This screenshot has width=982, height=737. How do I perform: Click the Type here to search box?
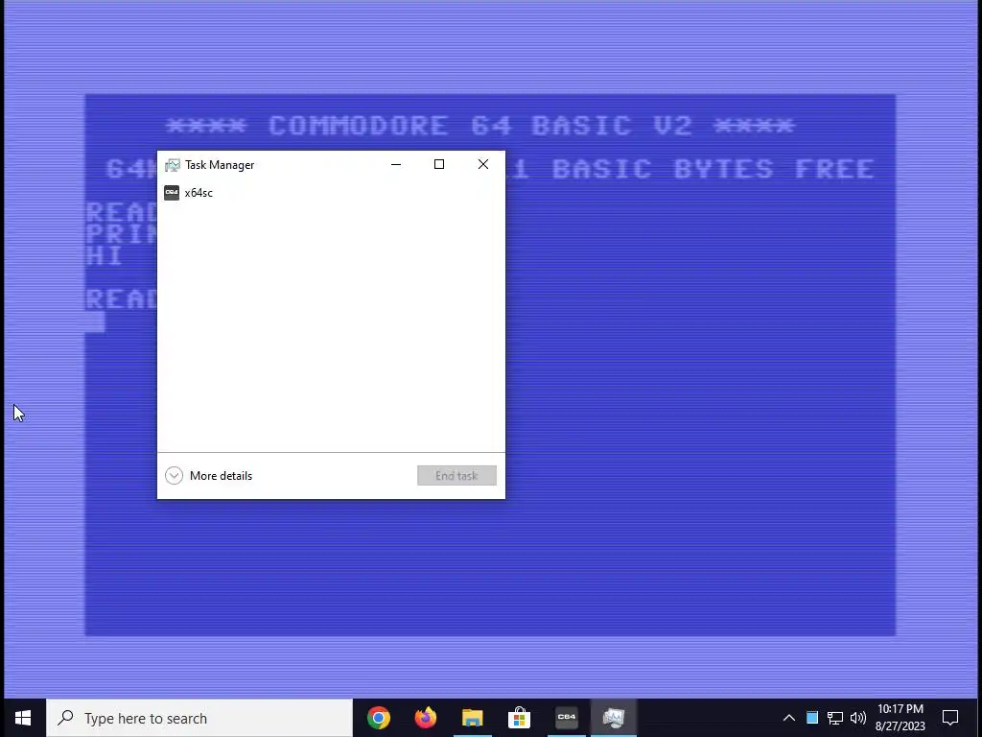(x=199, y=718)
